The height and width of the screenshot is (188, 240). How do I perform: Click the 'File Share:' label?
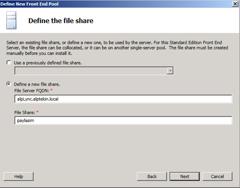pos(24,112)
